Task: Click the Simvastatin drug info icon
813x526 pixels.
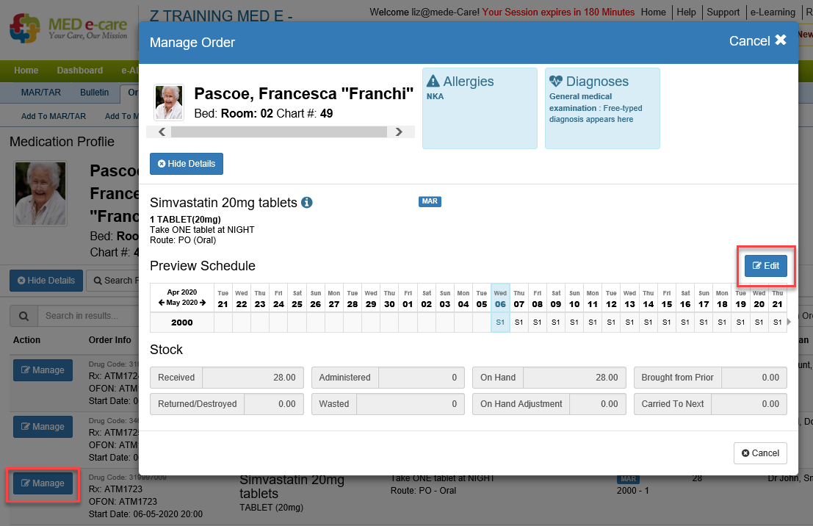Action: pos(307,203)
